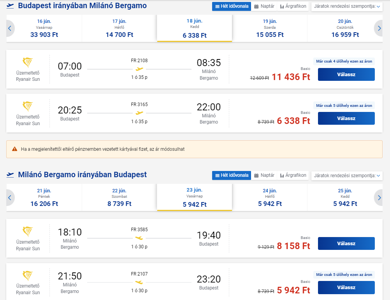The height and width of the screenshot is (300, 390).
Task: Click plane icon under FR 3165
Action: [139, 113]
